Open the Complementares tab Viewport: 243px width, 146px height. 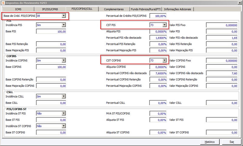pyautogui.click(x=114, y=9)
